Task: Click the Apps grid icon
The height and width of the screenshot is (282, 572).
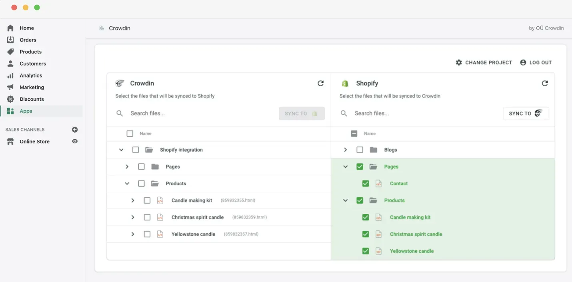Action: 10,111
